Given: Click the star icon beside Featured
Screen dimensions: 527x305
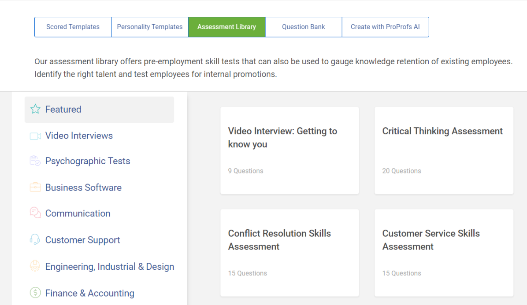Looking at the screenshot, I should click(35, 110).
